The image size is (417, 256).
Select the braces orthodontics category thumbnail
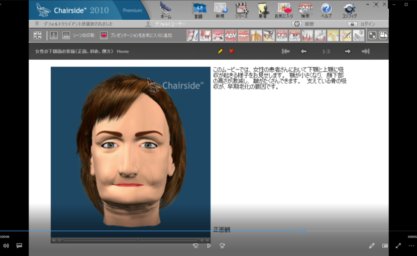tap(282, 35)
